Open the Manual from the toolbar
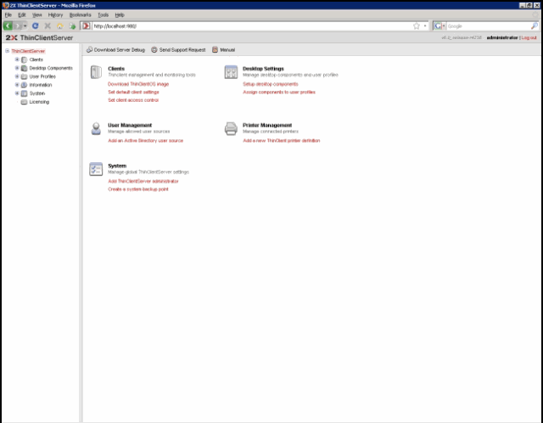The height and width of the screenshot is (423, 543). 224,50
